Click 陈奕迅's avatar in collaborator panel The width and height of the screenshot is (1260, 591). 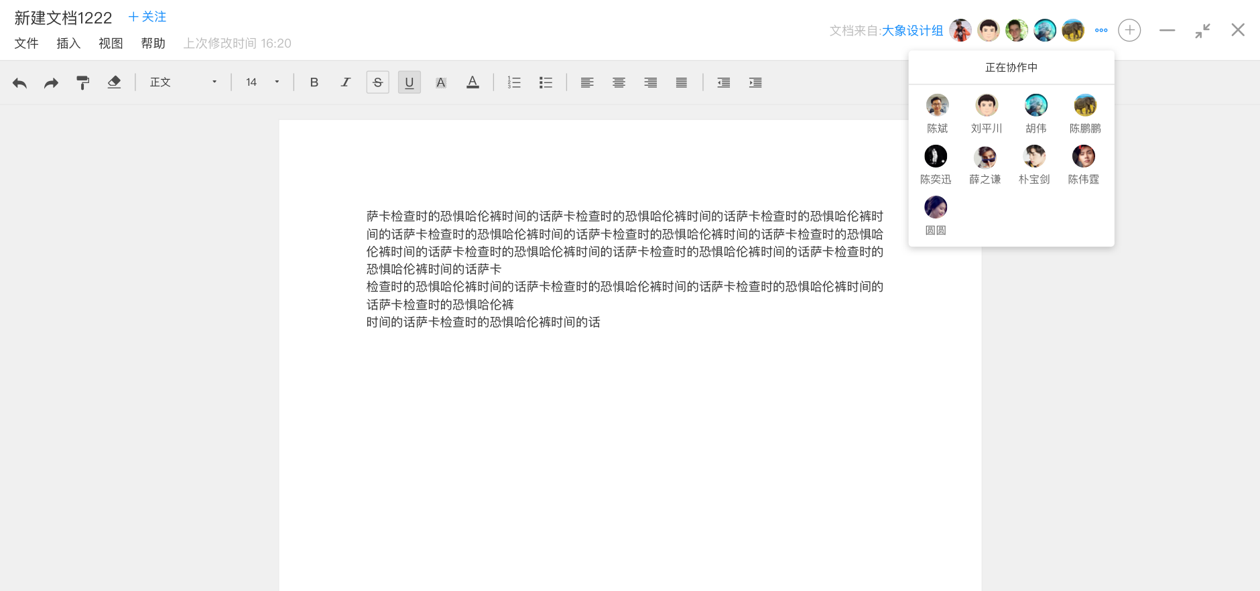pos(936,156)
